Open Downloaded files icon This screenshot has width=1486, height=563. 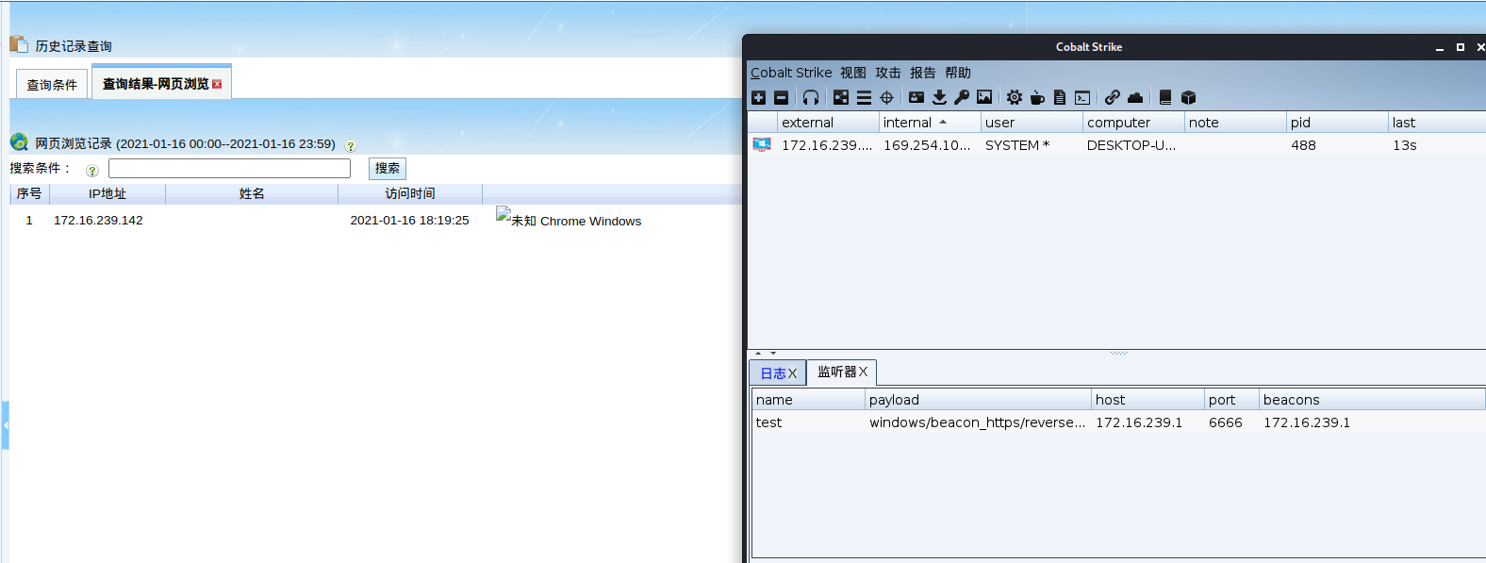[939, 97]
